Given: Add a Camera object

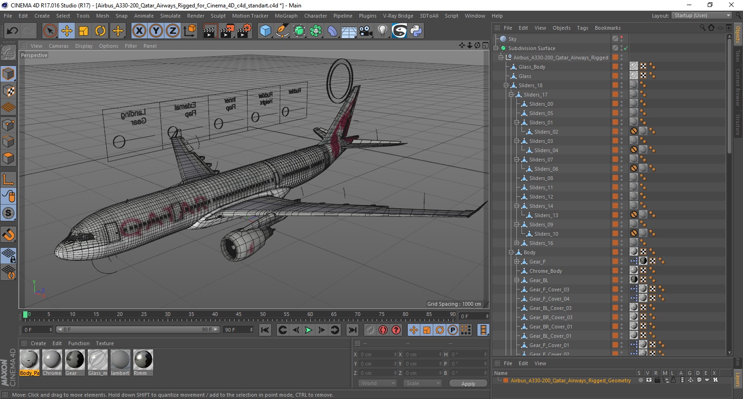Looking at the screenshot, I should click(366, 31).
